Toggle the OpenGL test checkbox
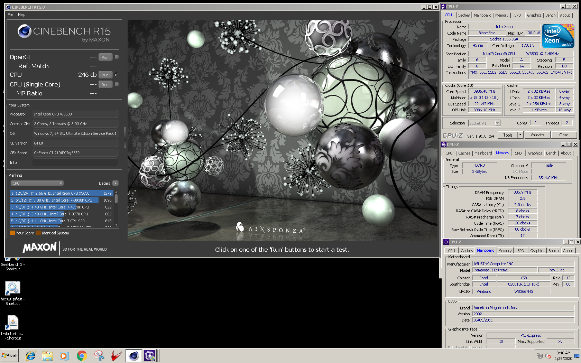Image resolution: width=581 pixels, height=363 pixels. pyautogui.click(x=117, y=57)
